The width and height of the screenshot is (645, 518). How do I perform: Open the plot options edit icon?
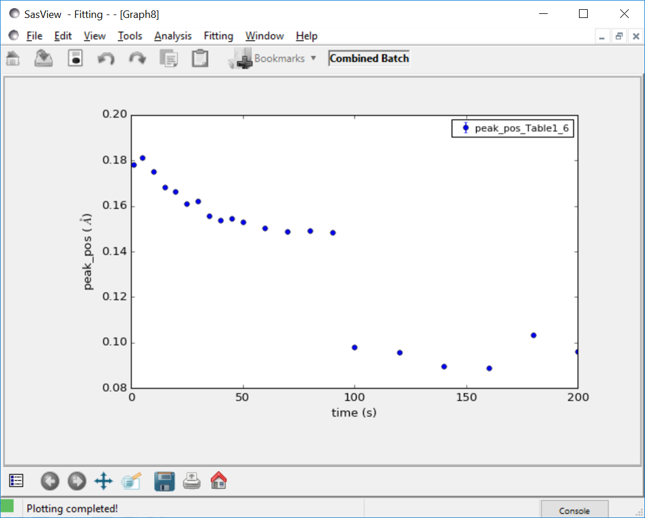(x=130, y=481)
